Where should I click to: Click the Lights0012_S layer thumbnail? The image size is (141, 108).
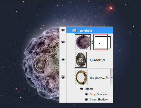81,60
